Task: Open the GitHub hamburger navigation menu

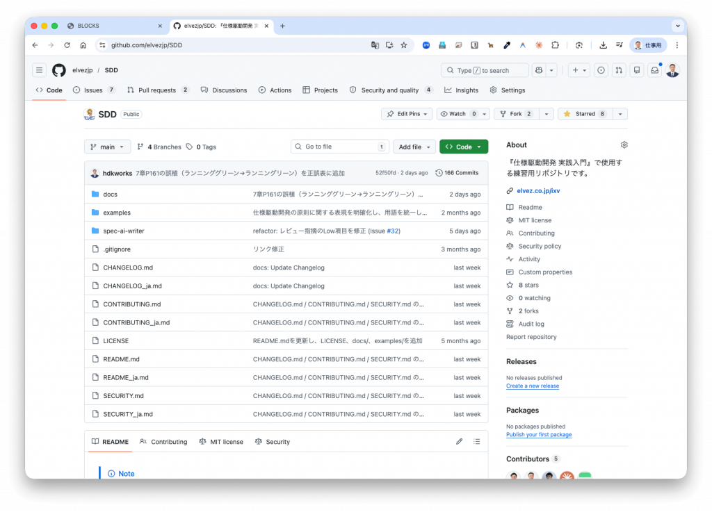Action: tap(40, 70)
